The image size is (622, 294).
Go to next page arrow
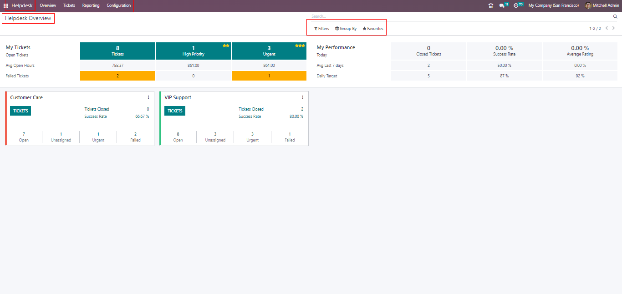(x=614, y=28)
